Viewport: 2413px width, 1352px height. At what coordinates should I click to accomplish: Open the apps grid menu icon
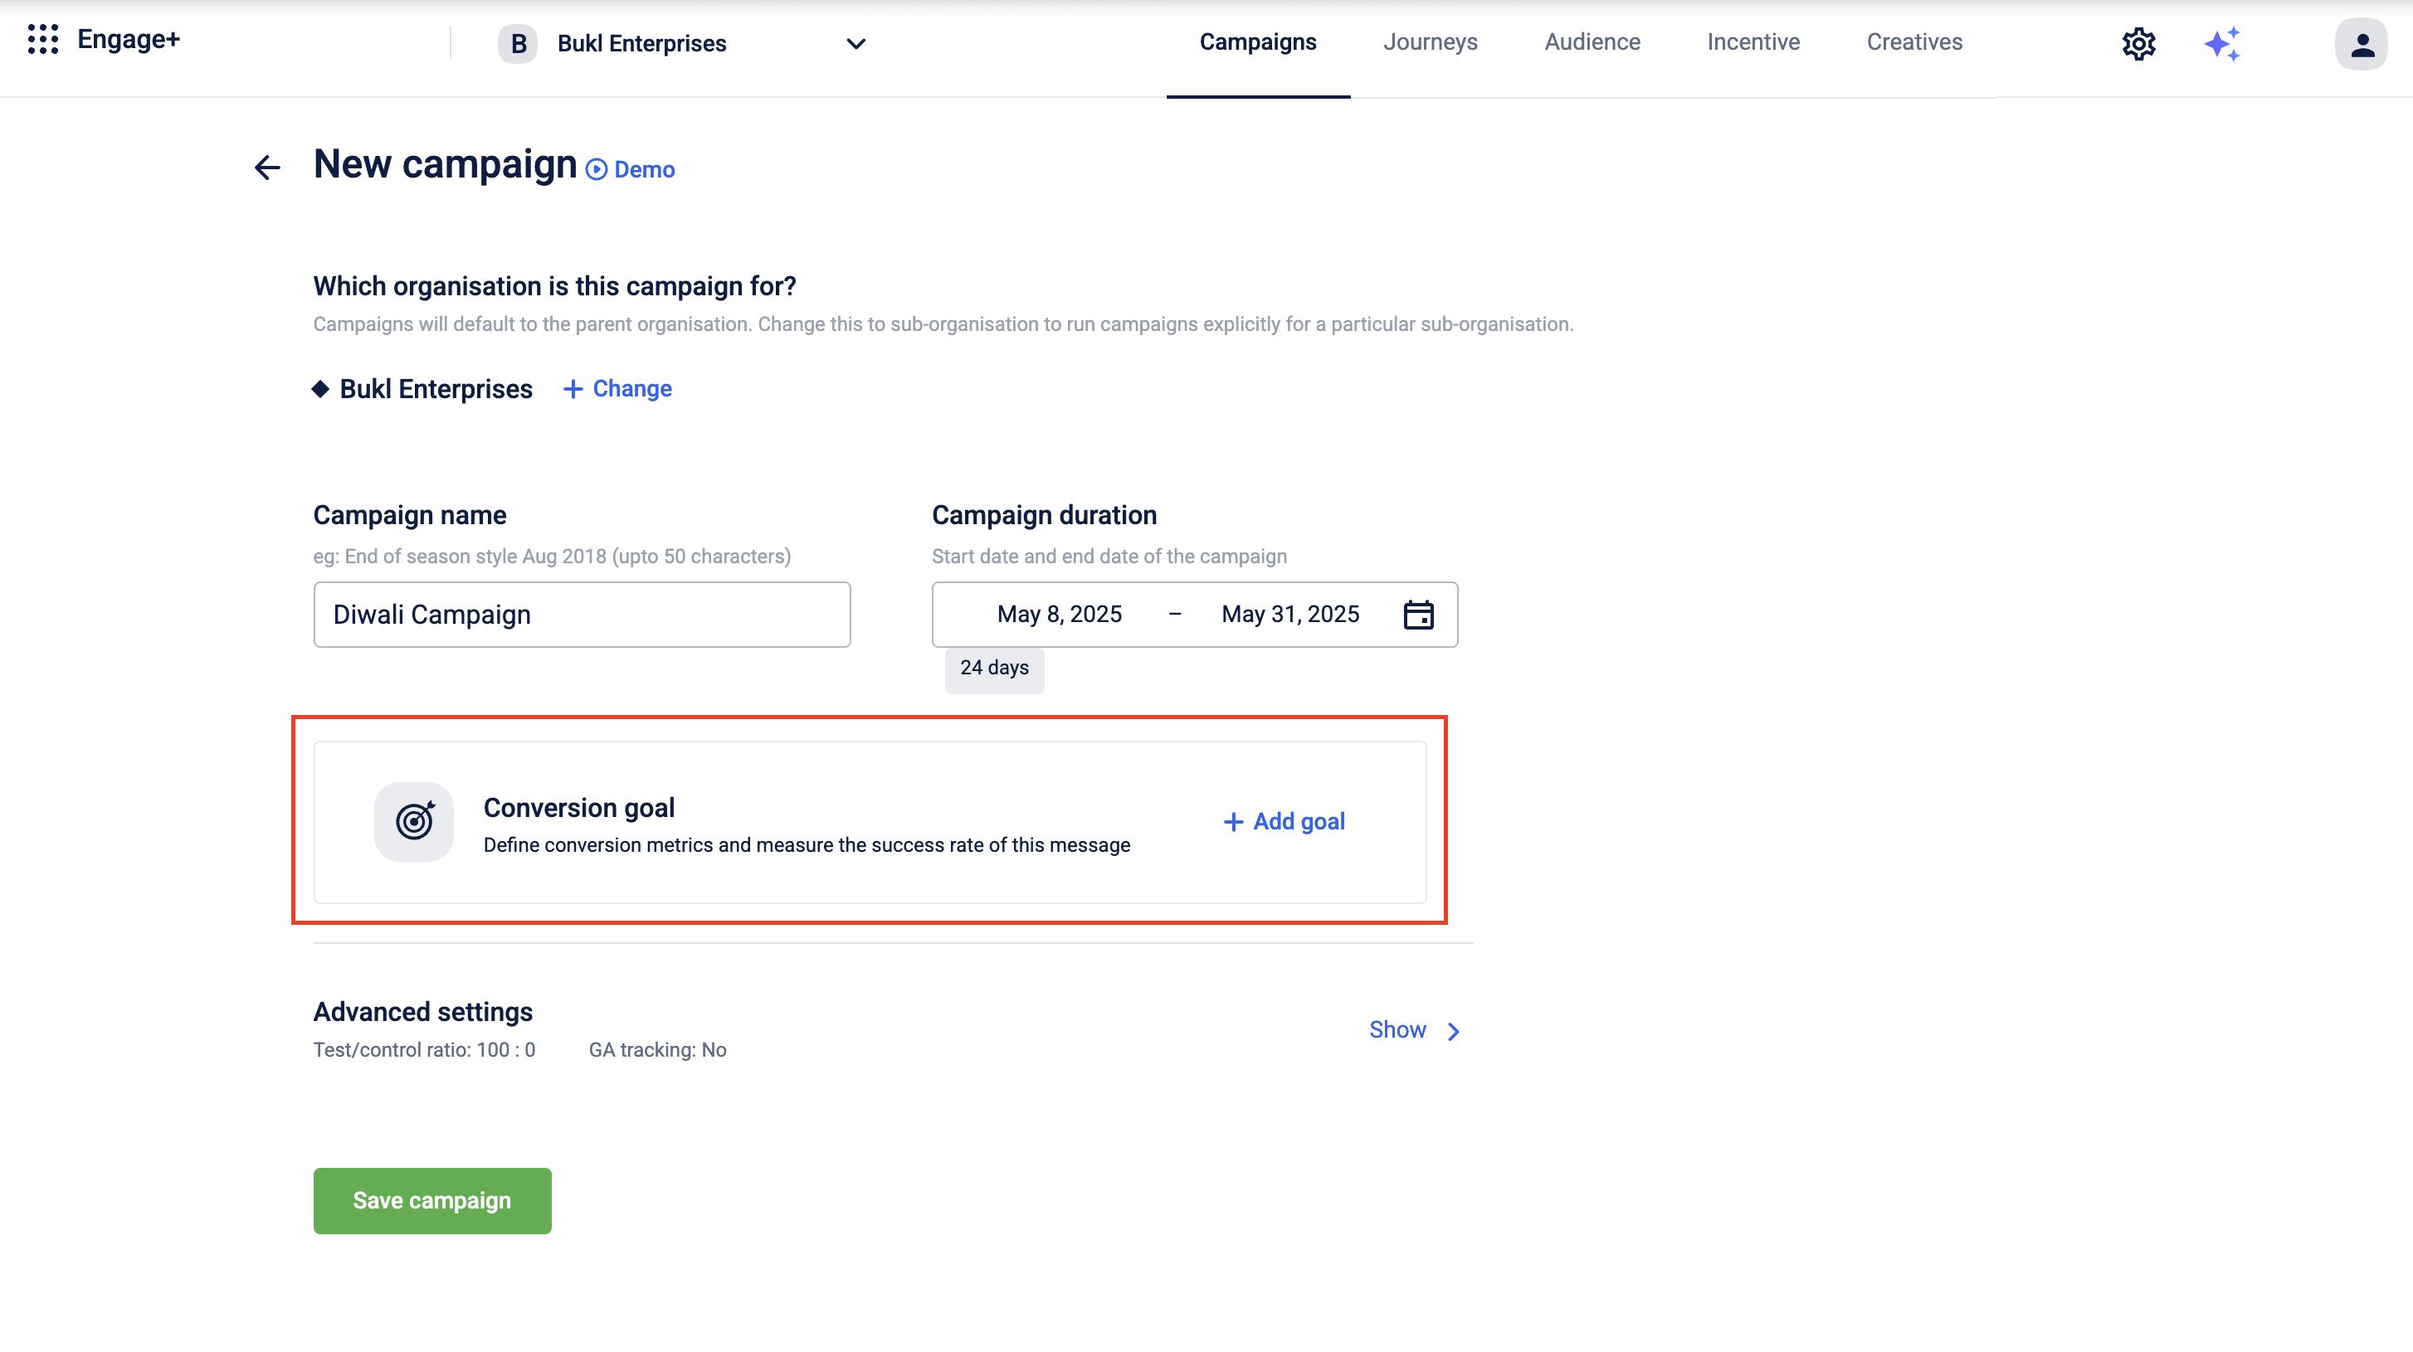click(x=43, y=39)
